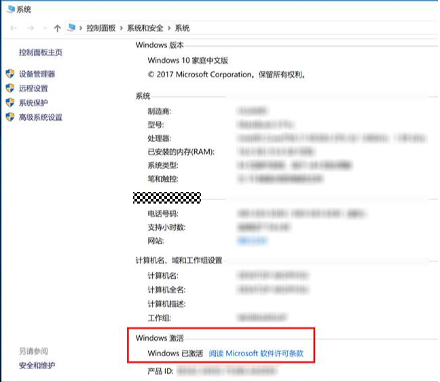The height and width of the screenshot is (382, 440).
Task: Click the shield icon beside 设备管理器
Action: (10, 74)
